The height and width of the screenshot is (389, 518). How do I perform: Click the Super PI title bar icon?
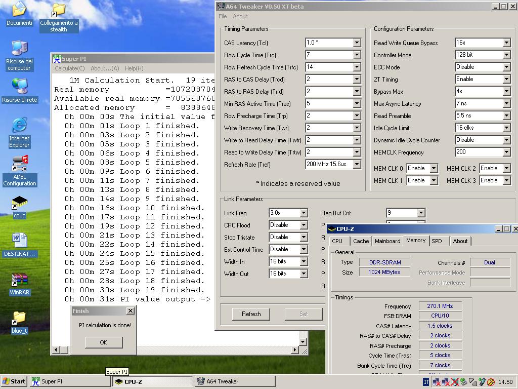pos(57,59)
